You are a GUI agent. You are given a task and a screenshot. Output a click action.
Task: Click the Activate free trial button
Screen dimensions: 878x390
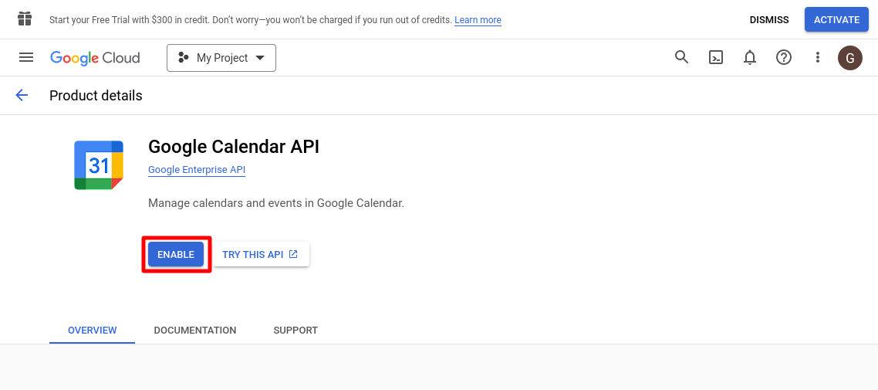(836, 19)
